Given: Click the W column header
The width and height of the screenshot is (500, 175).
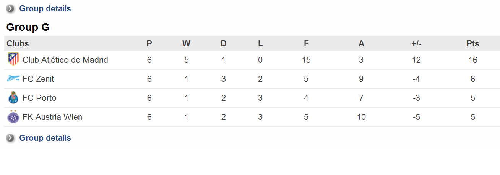Looking at the screenshot, I should coord(186,43).
